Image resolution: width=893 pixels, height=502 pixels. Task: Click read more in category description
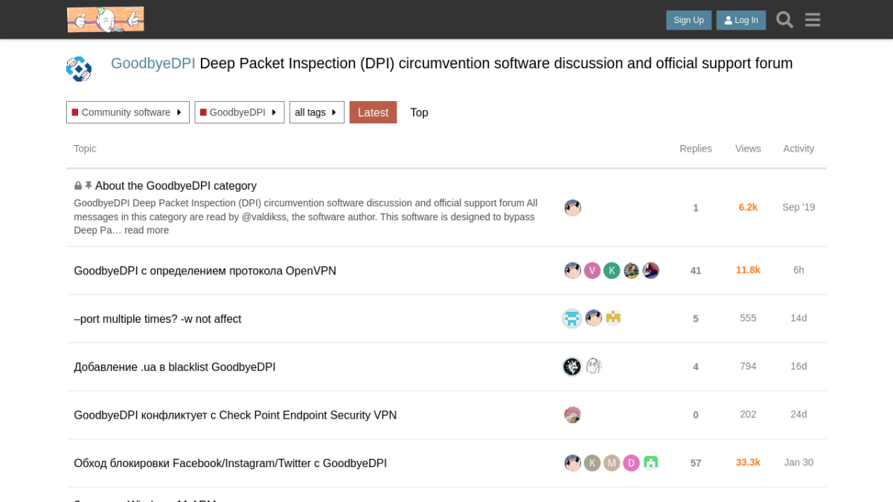coord(147,231)
